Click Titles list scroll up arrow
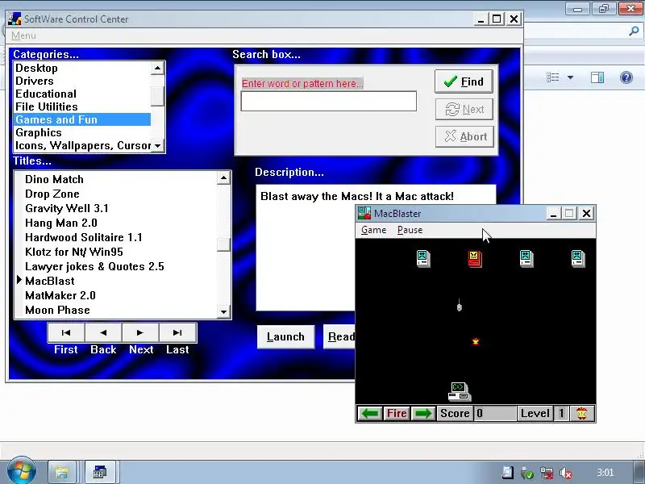This screenshot has width=645, height=484. tap(223, 177)
